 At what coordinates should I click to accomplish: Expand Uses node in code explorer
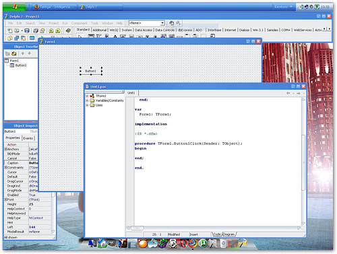coord(87,105)
